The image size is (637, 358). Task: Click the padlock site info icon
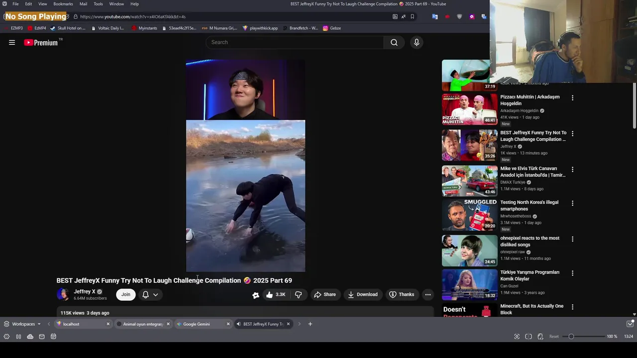[x=76, y=16]
